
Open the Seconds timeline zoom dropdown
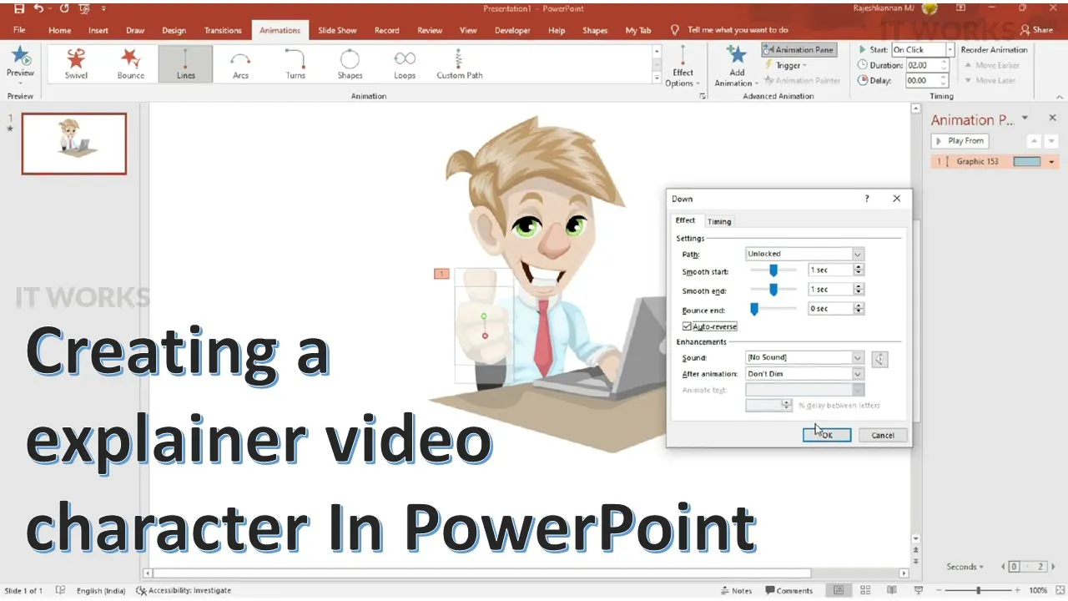click(965, 567)
